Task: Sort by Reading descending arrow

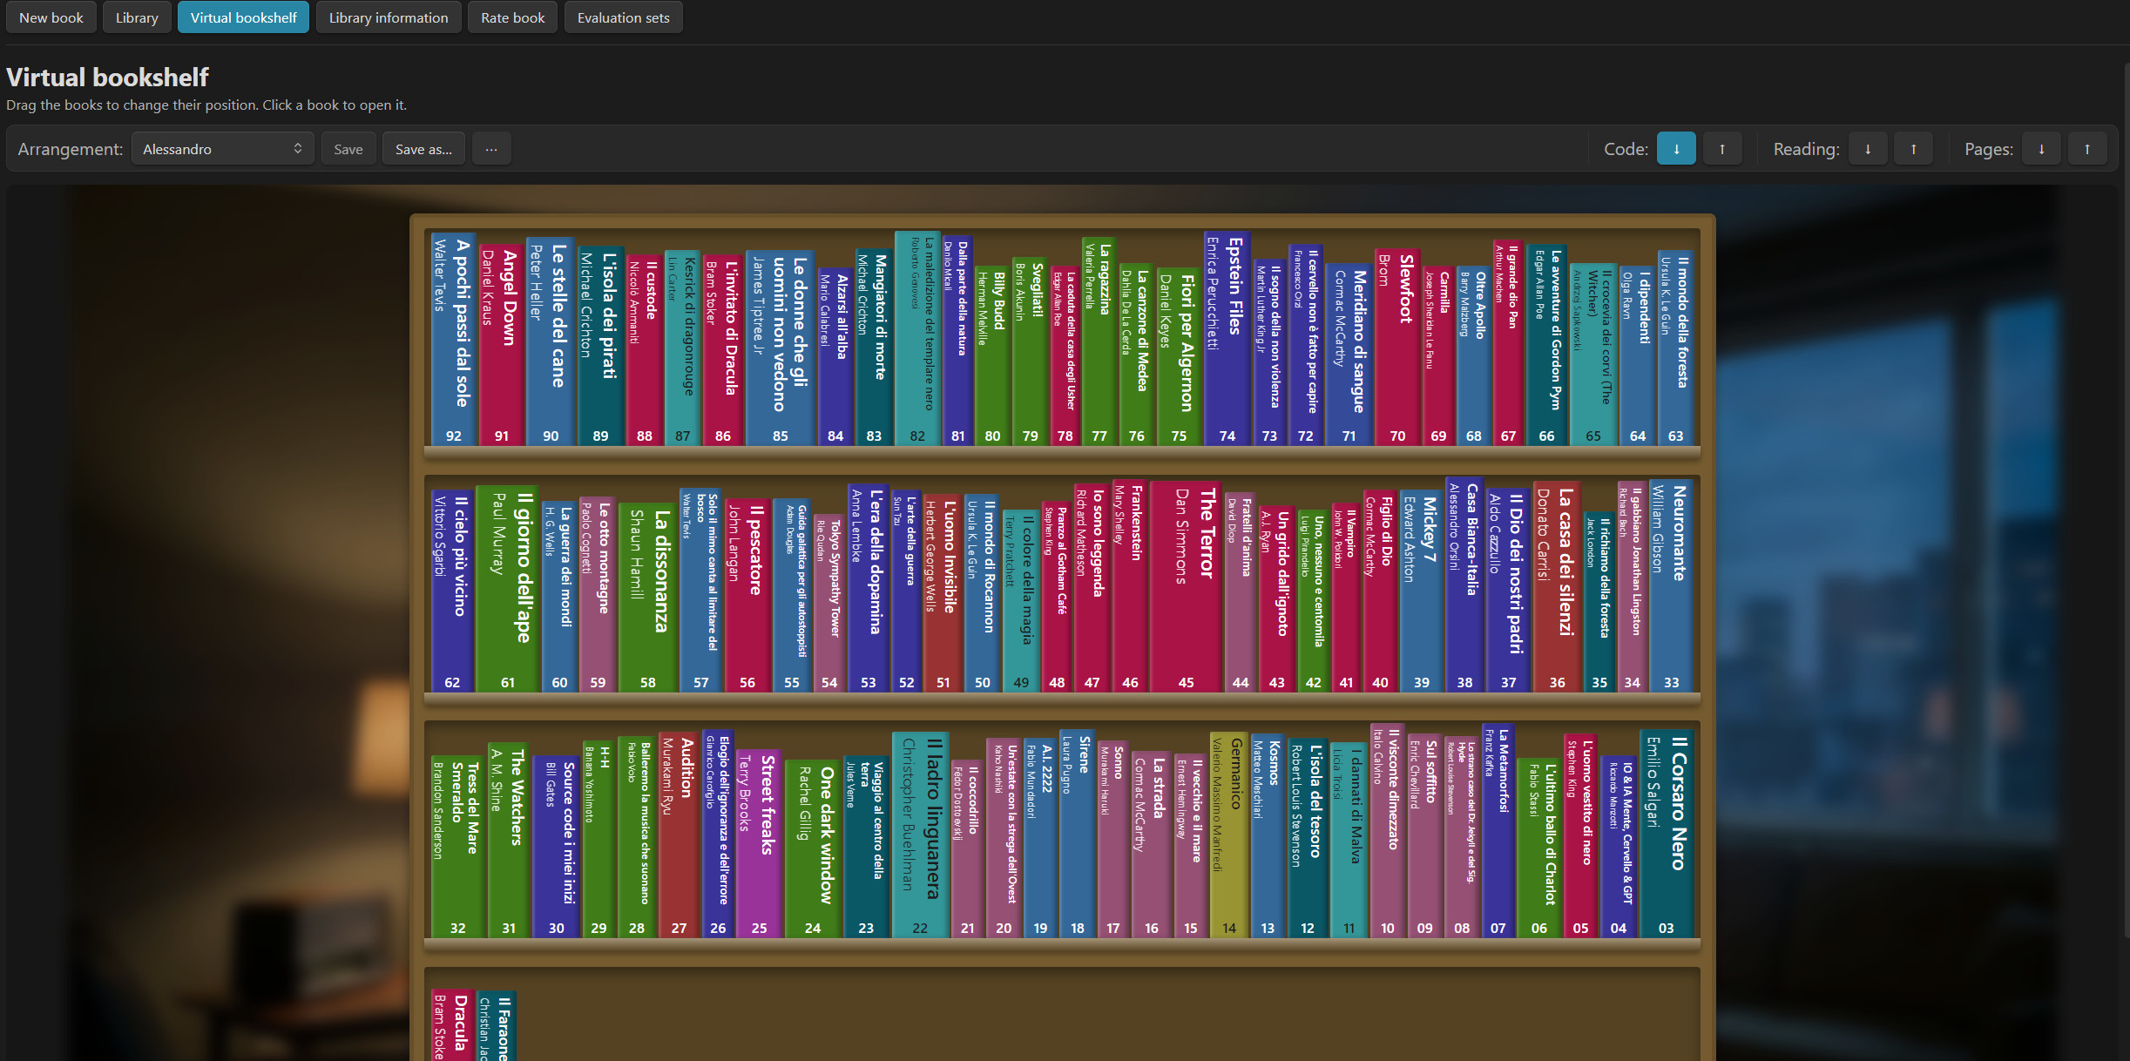Action: tap(1867, 149)
